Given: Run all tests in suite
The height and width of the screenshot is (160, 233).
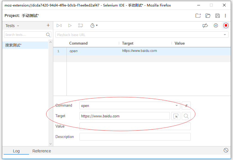Looking at the screenshot, I should [59, 26].
